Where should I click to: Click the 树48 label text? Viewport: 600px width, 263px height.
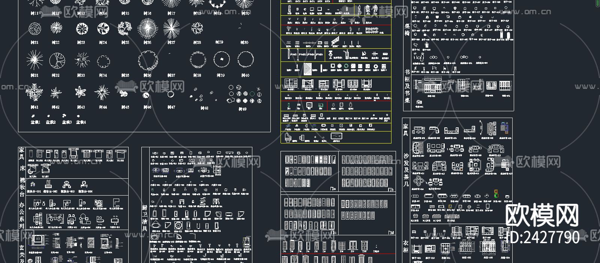[204, 108]
